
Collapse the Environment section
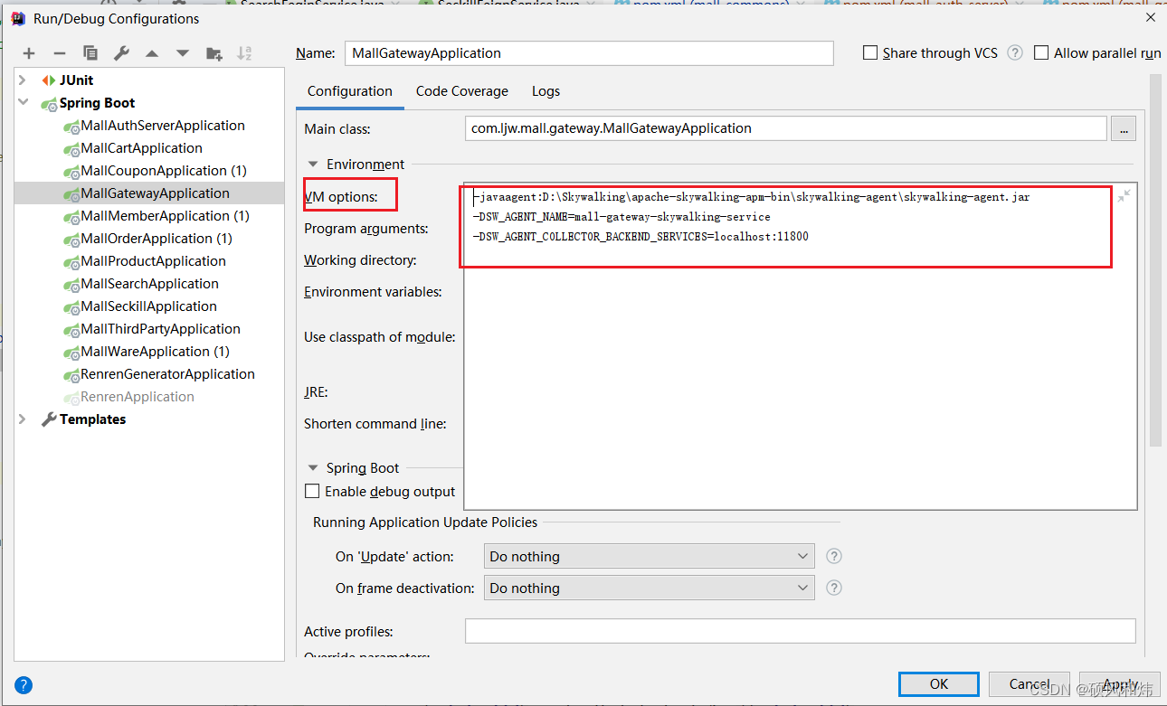coord(313,165)
